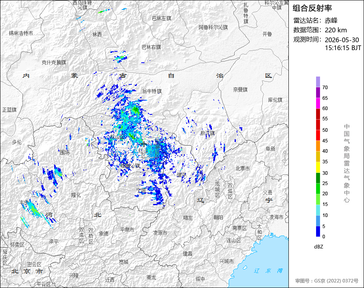The width and height of the screenshot is (364, 288).
Task: Select the purple 65–70 dBZ legend swatch
Action: pyautogui.click(x=318, y=92)
